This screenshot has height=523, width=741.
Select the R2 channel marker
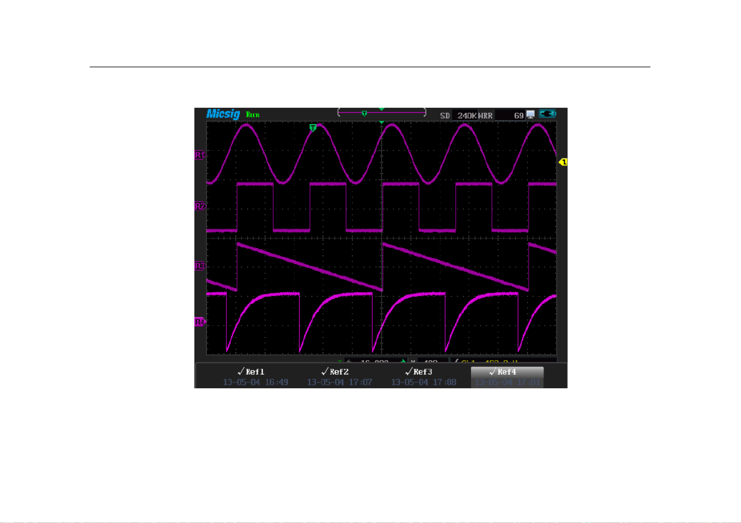[x=200, y=206]
